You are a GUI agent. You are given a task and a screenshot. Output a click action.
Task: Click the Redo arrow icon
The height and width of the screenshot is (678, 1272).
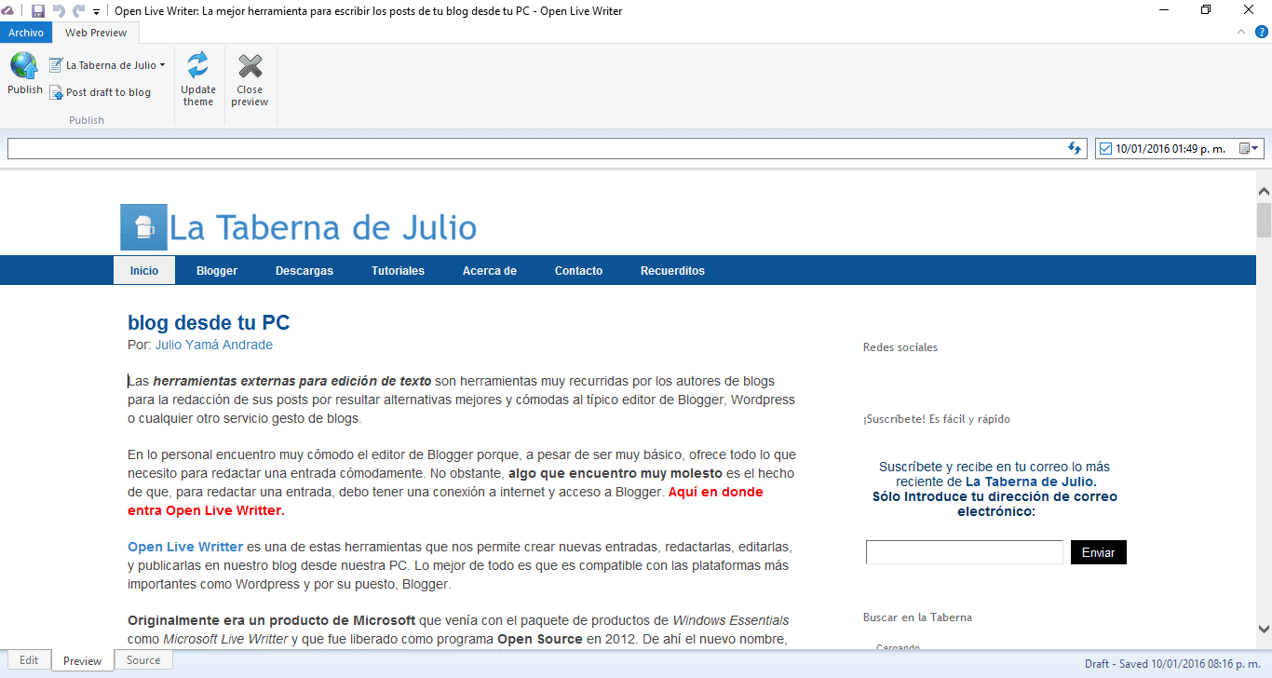(x=78, y=10)
